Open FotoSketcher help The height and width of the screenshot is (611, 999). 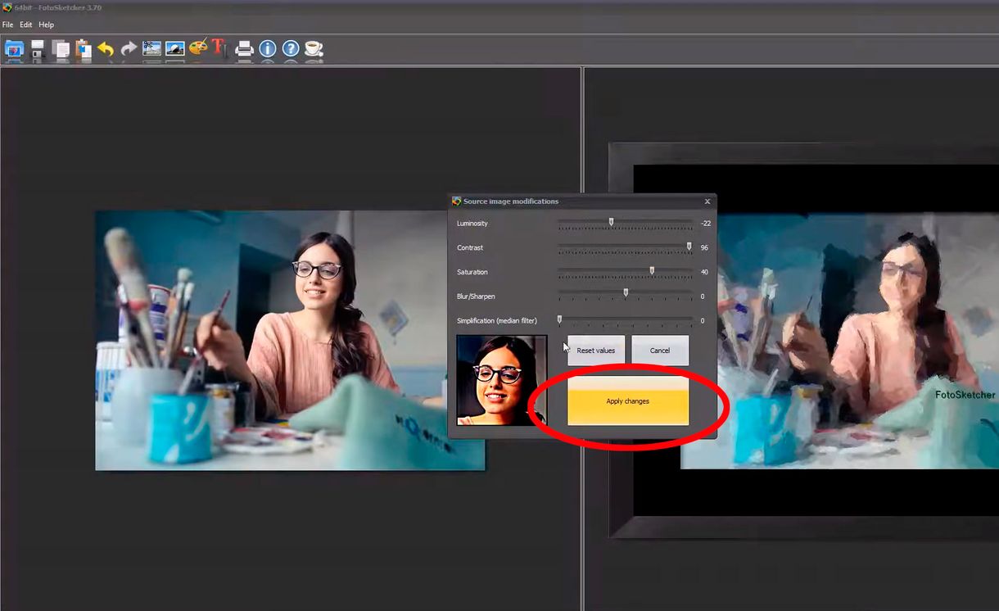click(289, 49)
